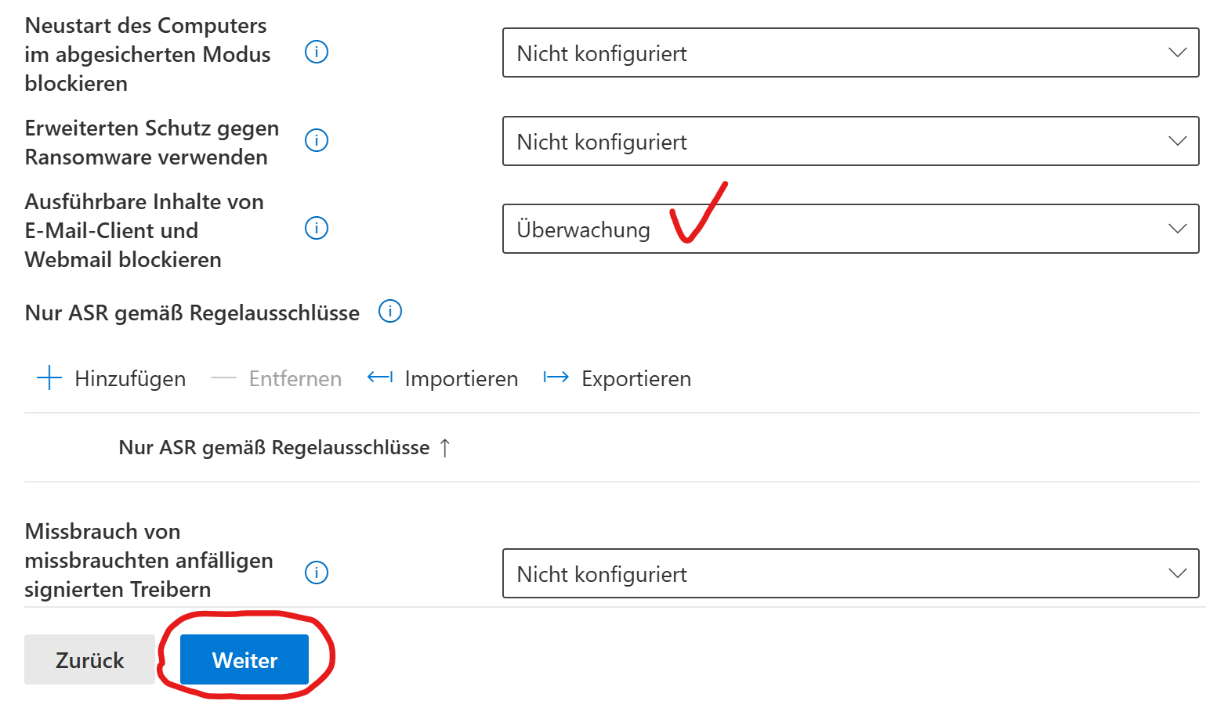The width and height of the screenshot is (1206, 708).
Task: Open Neustart im abgesicherten Modus dropdown
Action: pyautogui.click(x=850, y=53)
